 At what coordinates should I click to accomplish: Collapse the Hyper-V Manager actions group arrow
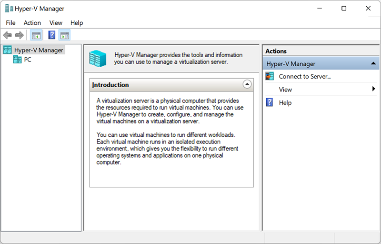[373, 63]
